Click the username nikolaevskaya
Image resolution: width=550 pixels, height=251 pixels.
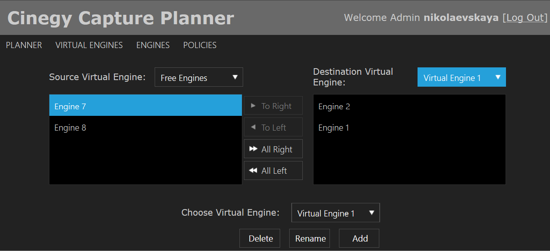pos(461,18)
